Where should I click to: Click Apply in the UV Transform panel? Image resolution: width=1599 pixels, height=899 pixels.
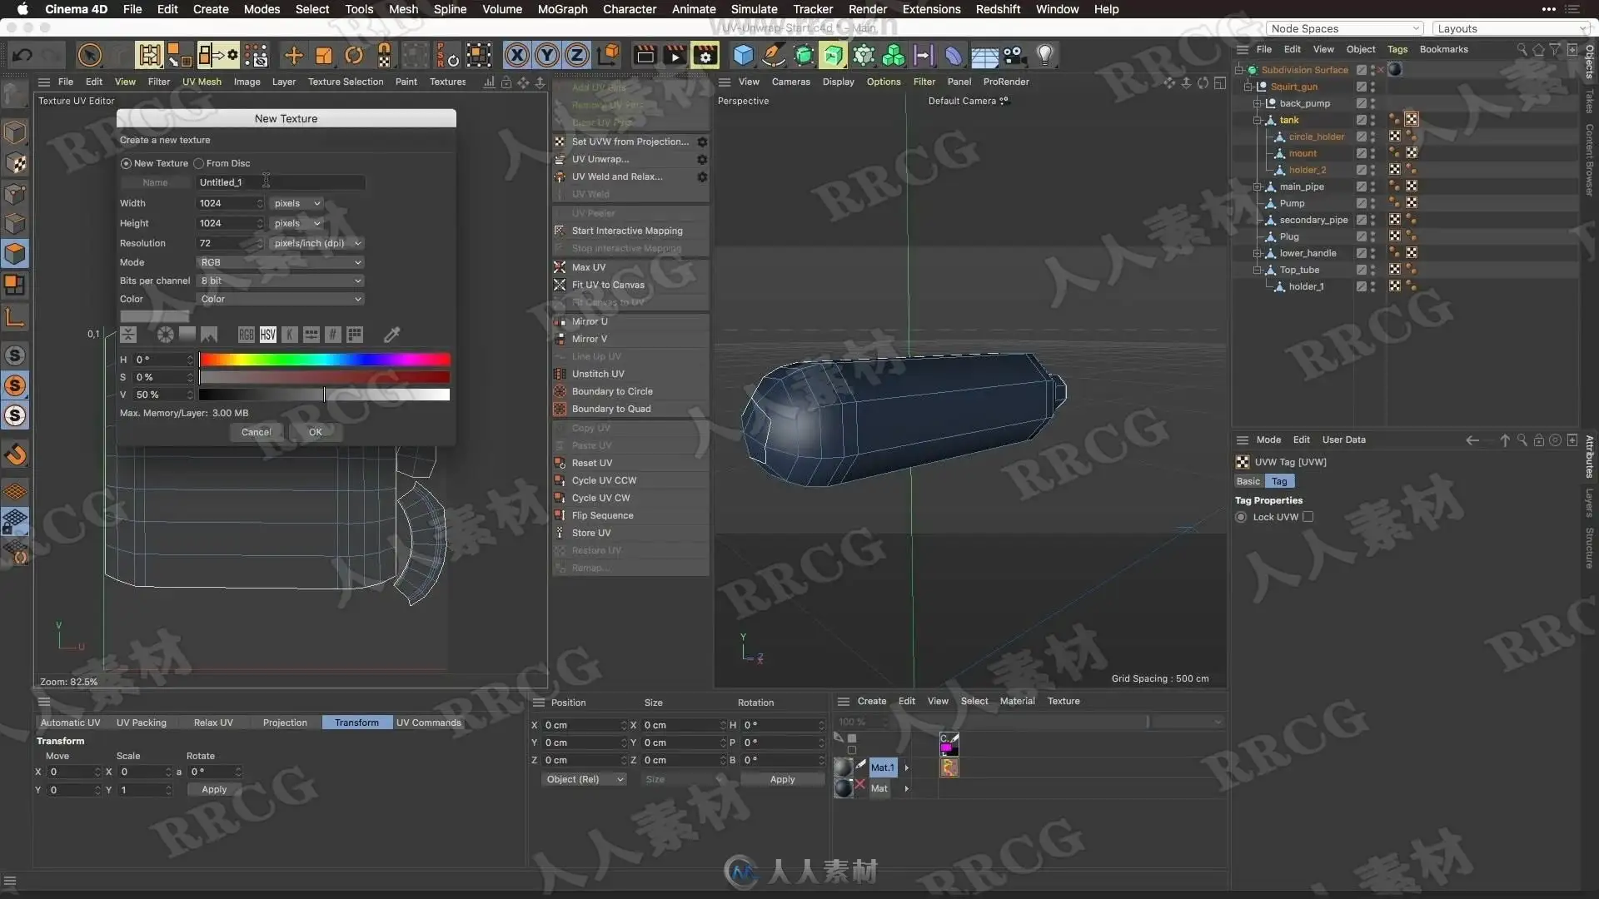(214, 789)
